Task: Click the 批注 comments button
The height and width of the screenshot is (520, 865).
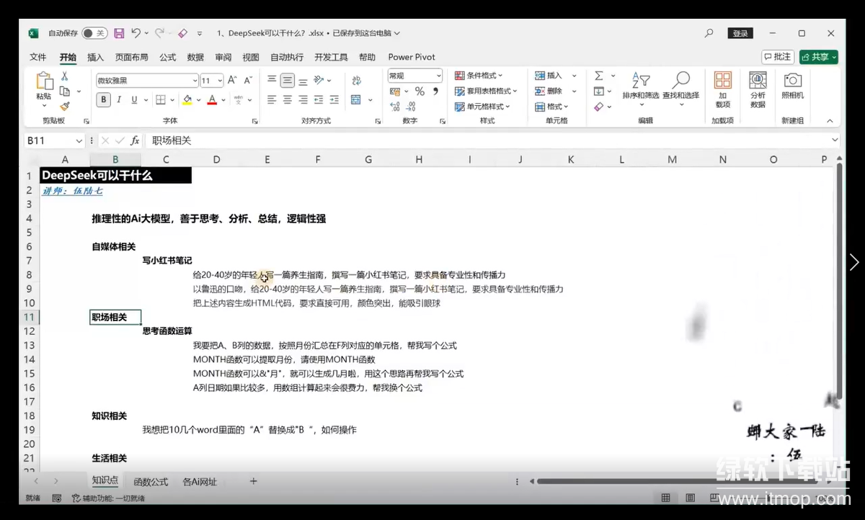Action: (x=777, y=57)
